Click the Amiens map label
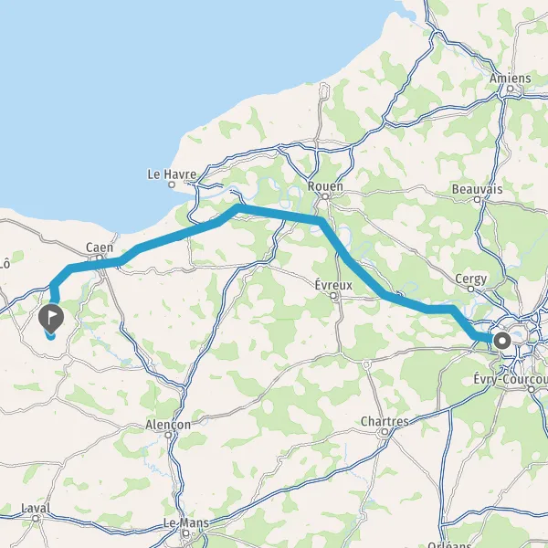The width and height of the screenshot is (548, 548). pos(511,79)
